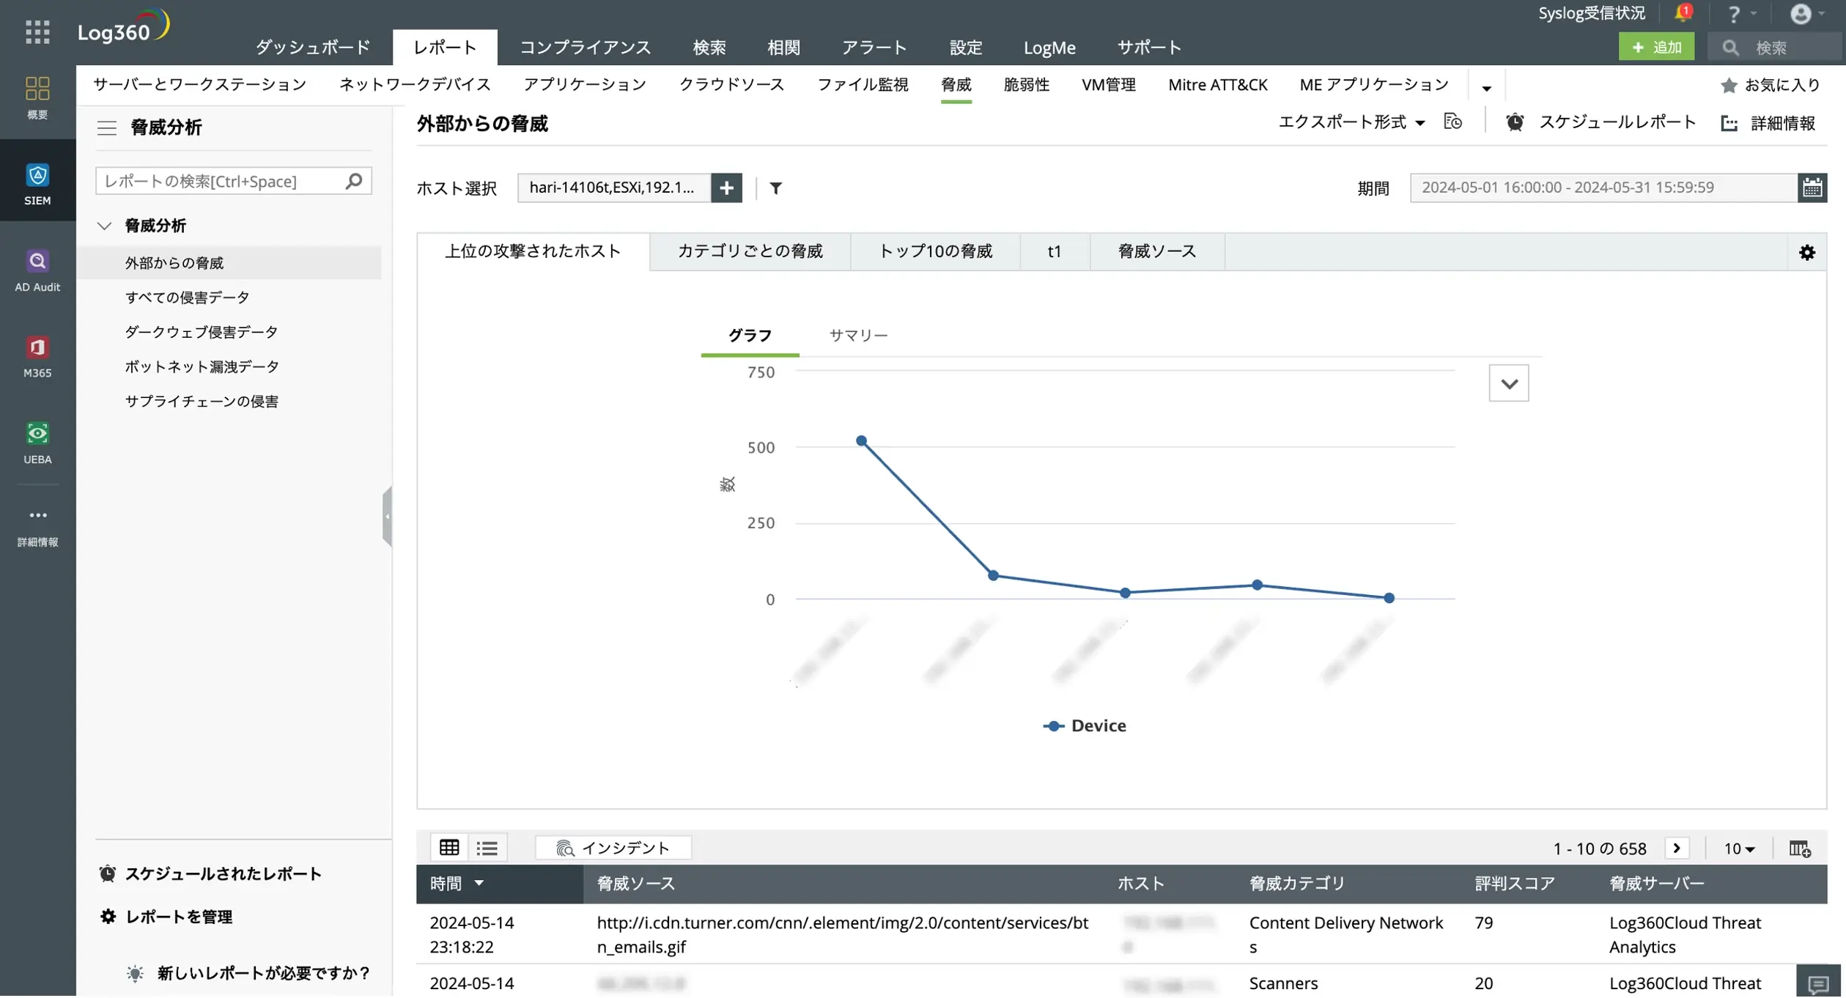Open スケジュールレポート link

pos(1616,122)
